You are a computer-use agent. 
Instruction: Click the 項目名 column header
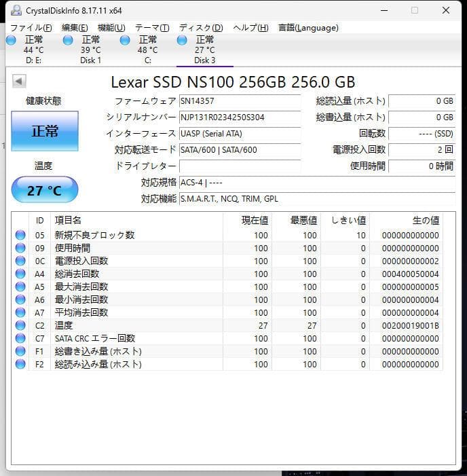point(136,221)
